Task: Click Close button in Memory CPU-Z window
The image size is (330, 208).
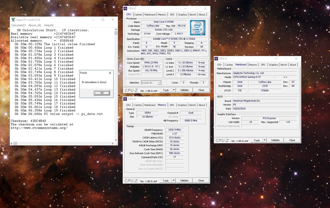Action: [201, 181]
